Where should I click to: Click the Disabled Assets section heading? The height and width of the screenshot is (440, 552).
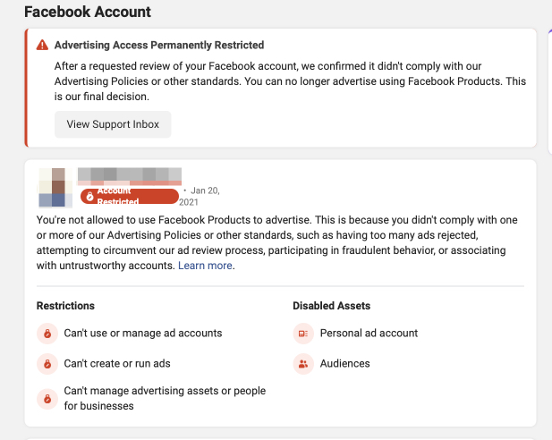click(331, 306)
